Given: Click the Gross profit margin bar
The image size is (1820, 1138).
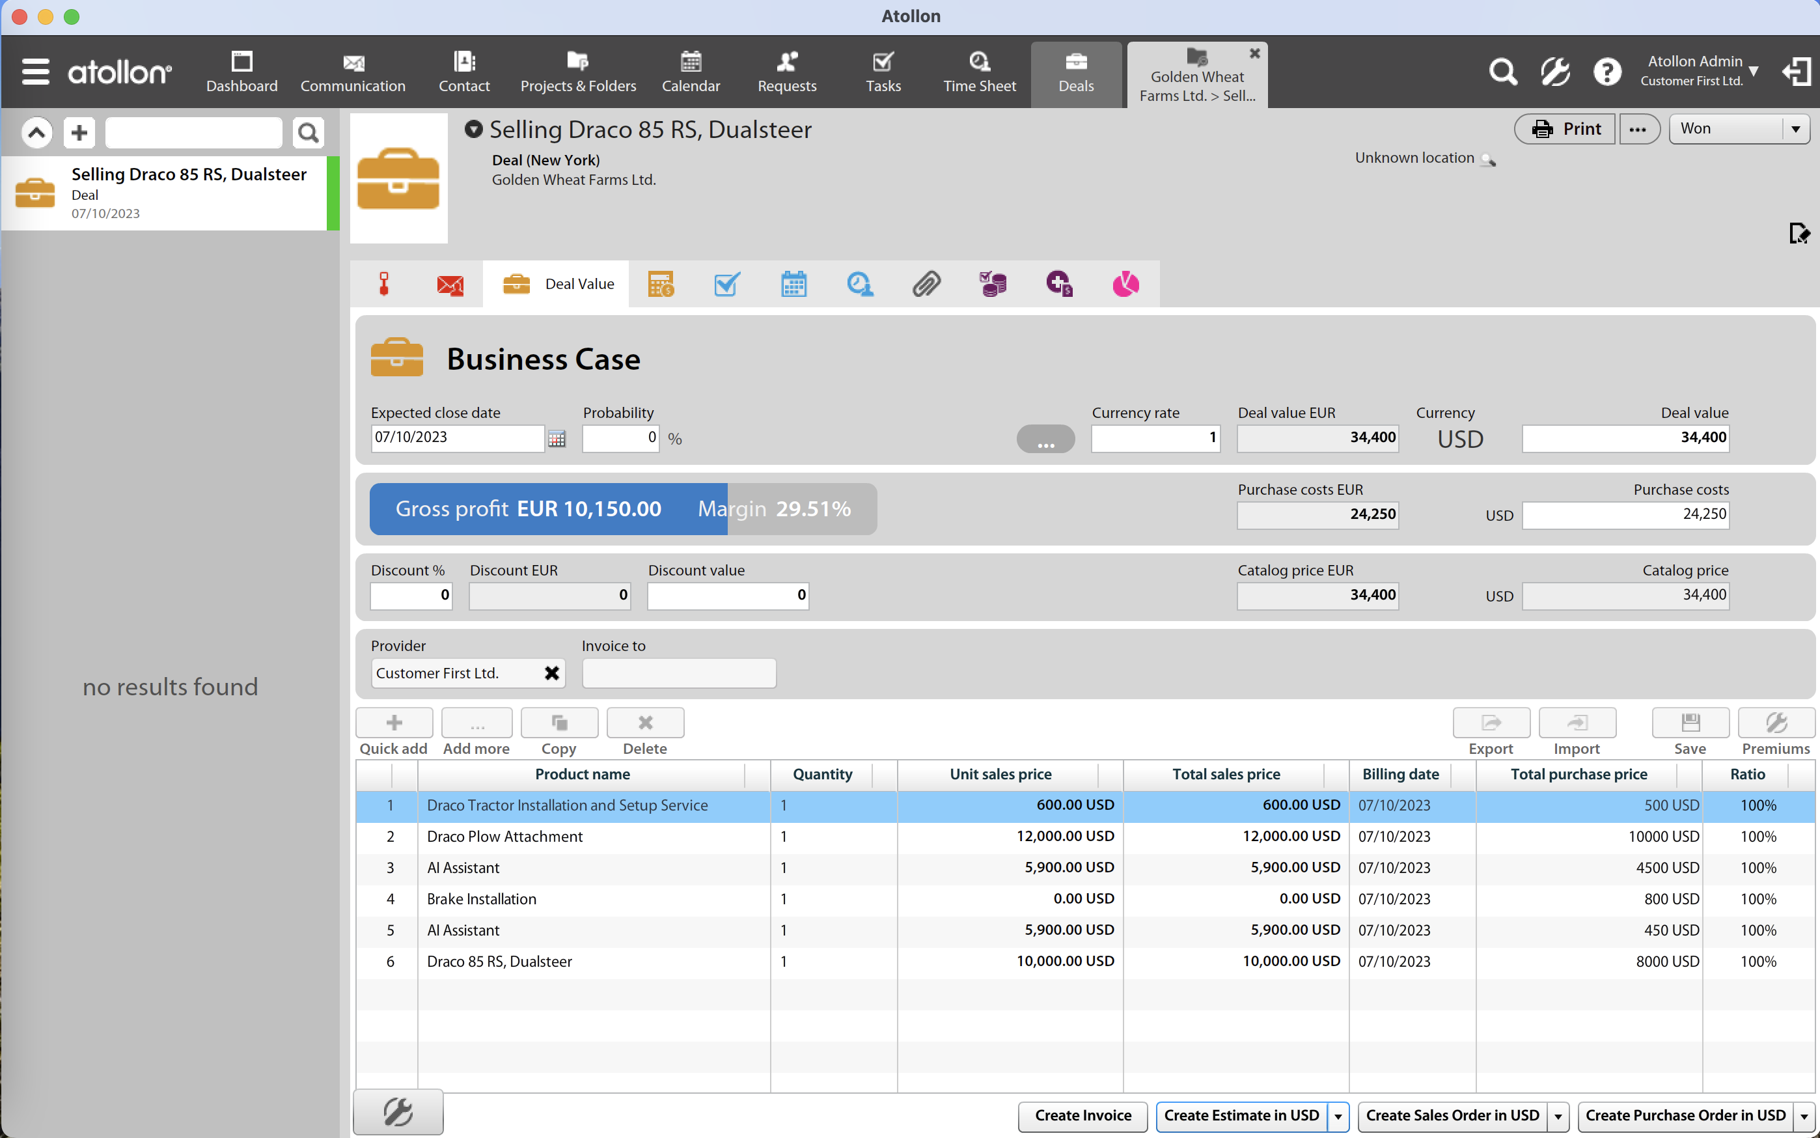Looking at the screenshot, I should point(623,510).
